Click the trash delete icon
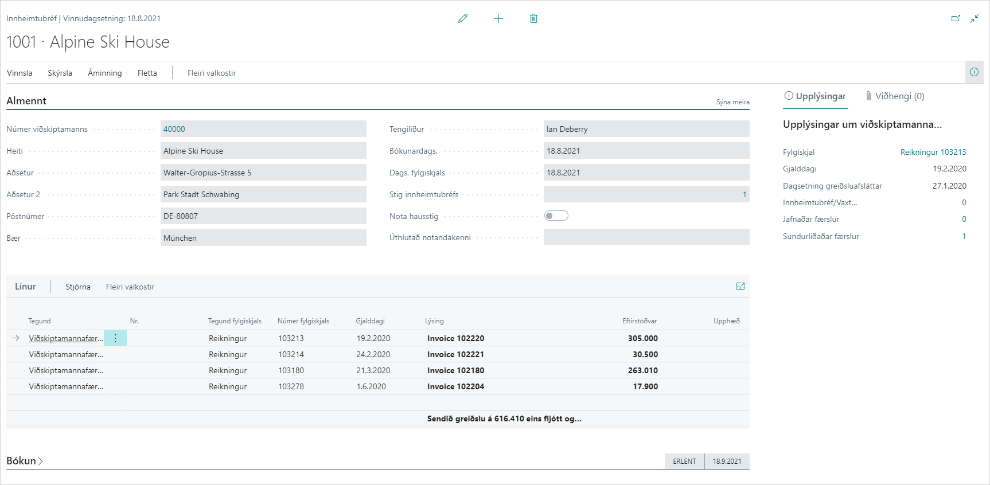 click(533, 18)
